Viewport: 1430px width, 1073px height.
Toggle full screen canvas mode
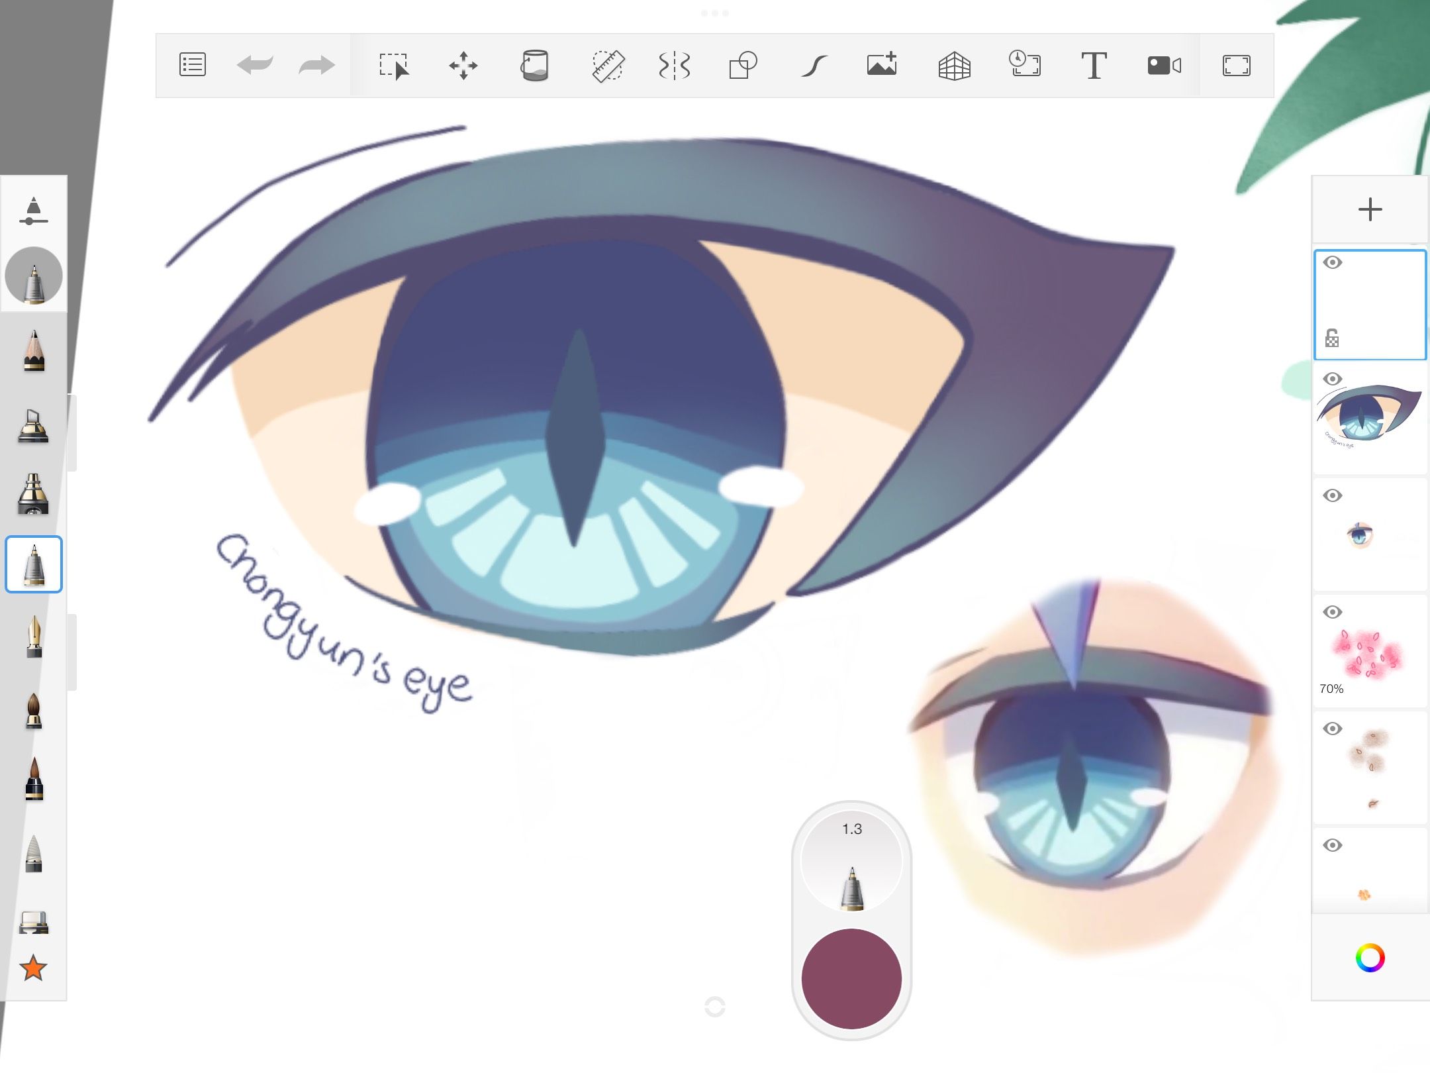[x=1236, y=66]
